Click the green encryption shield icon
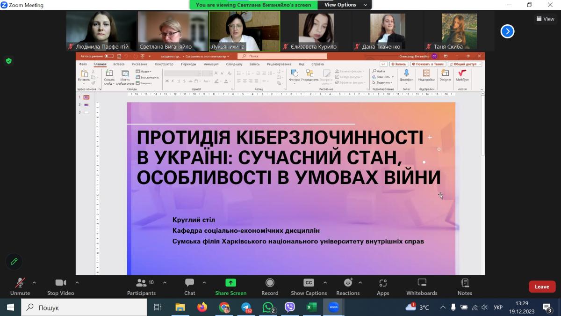The height and width of the screenshot is (316, 561). [8, 61]
